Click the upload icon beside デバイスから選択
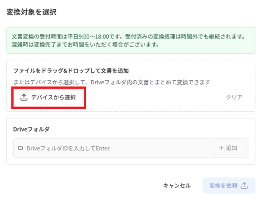 pos(24,97)
